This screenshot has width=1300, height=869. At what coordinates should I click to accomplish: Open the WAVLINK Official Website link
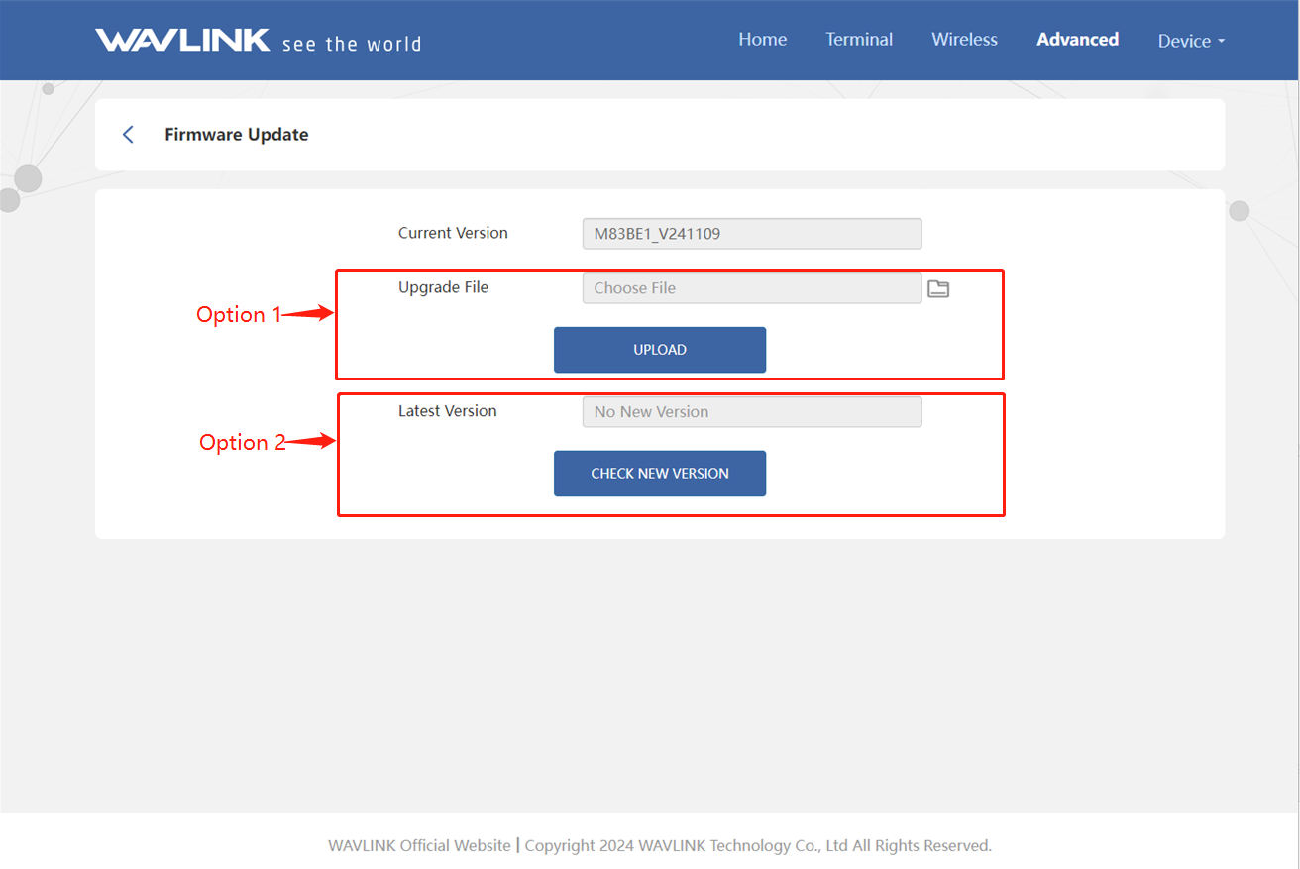pyautogui.click(x=419, y=845)
